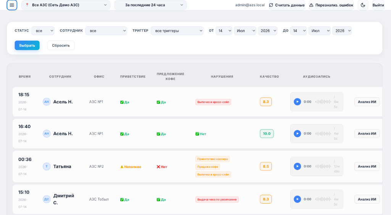Open the ОТ month dropdown

click(x=245, y=30)
